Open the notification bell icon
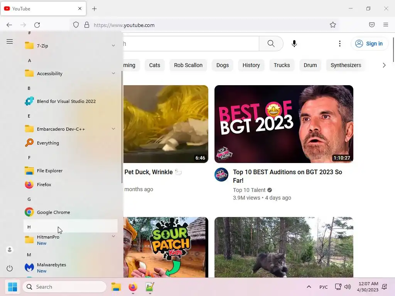The image size is (395, 296). coord(385,286)
